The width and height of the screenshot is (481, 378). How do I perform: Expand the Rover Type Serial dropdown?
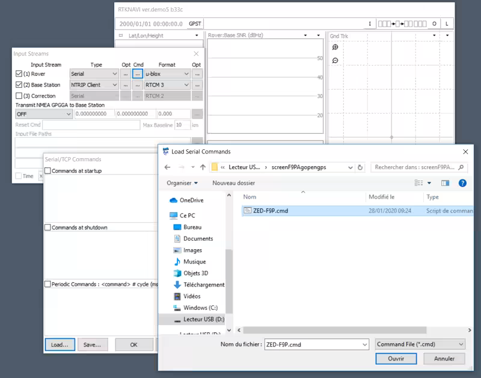(x=94, y=74)
